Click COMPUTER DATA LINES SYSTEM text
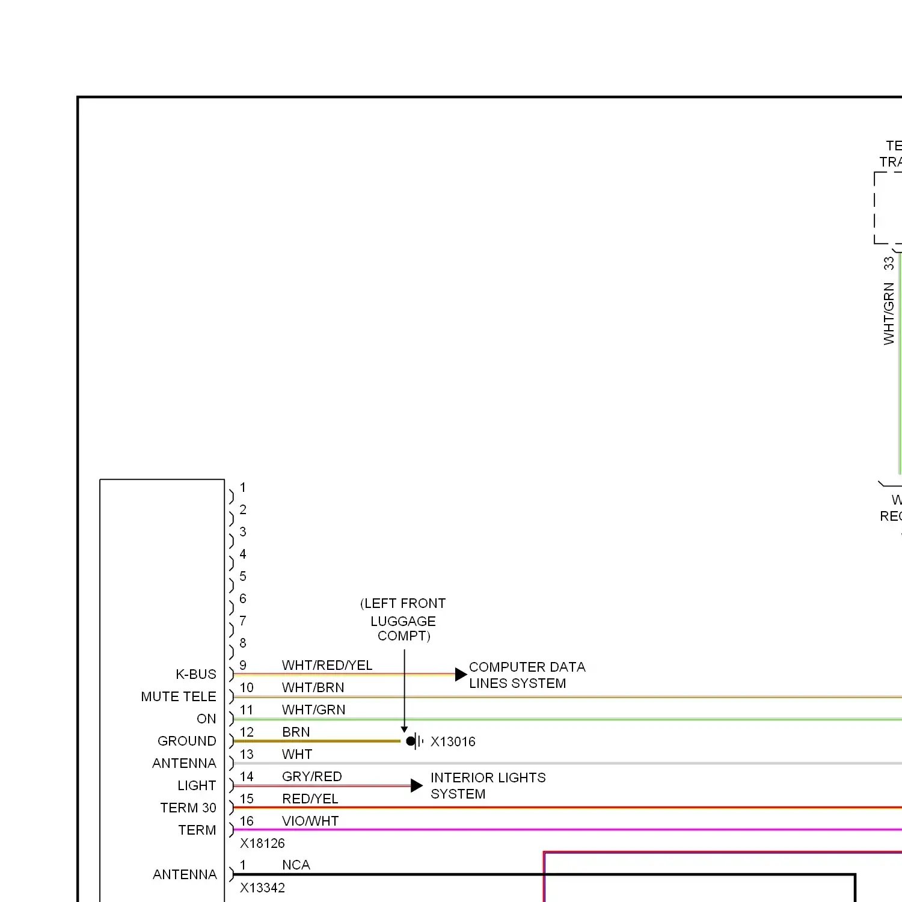This screenshot has width=902, height=902. pyautogui.click(x=527, y=675)
